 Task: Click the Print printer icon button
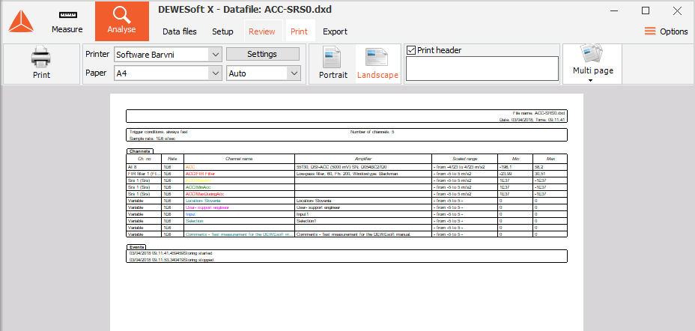pos(41,64)
